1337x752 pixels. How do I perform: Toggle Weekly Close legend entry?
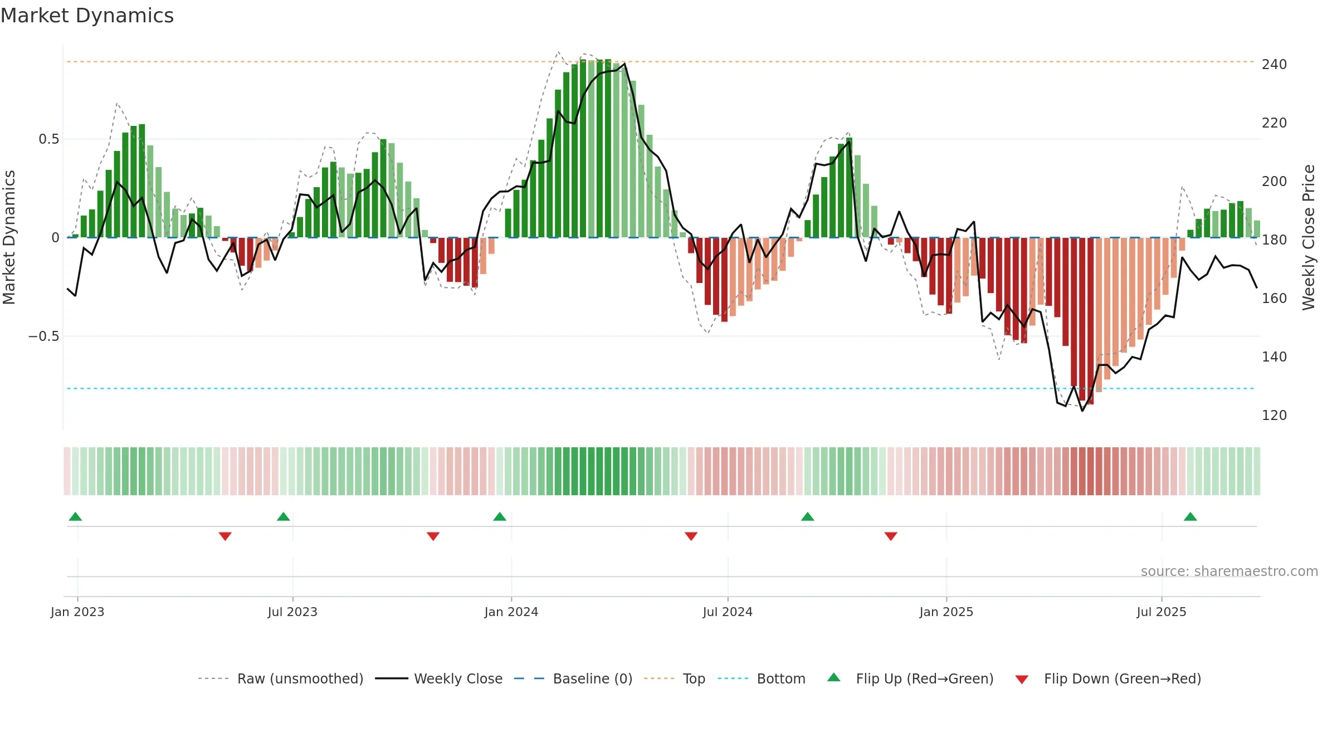(439, 678)
